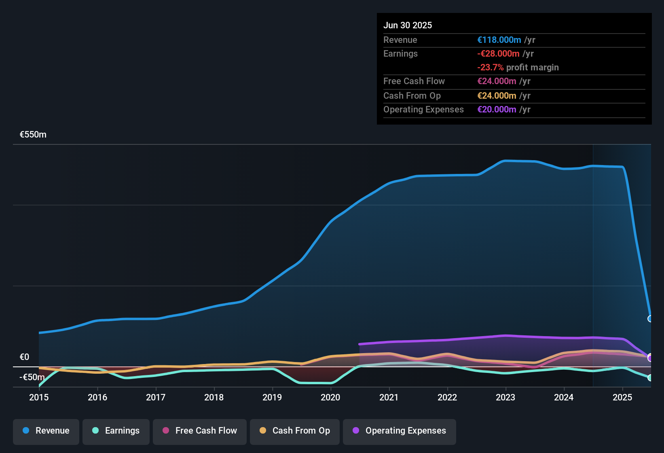Click the 2020 label on the x-axis
This screenshot has width=664, height=453.
pyautogui.click(x=330, y=398)
